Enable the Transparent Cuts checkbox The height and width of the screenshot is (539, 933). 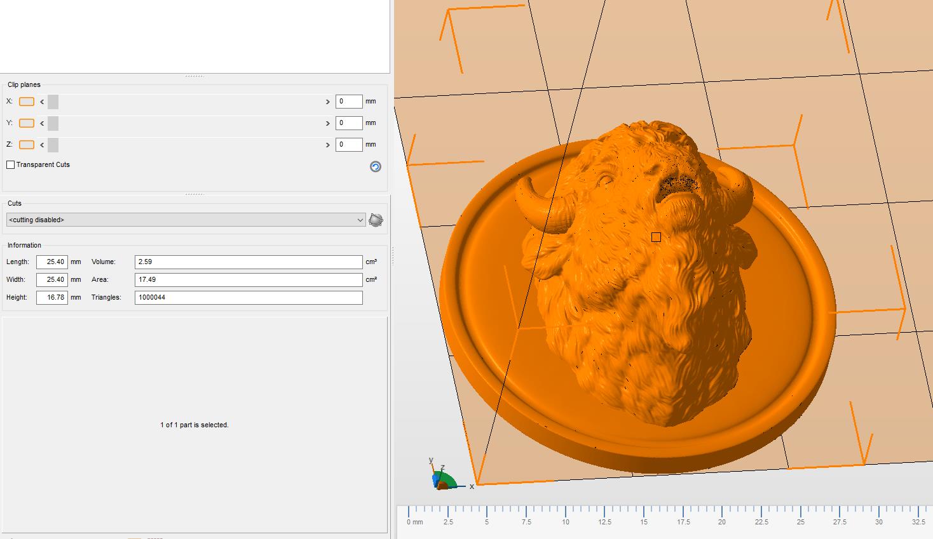(11, 165)
